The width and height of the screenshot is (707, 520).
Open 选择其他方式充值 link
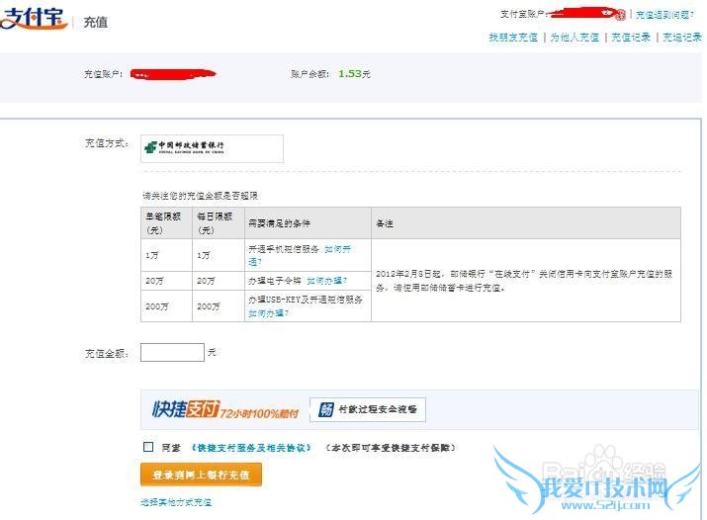coord(176,502)
